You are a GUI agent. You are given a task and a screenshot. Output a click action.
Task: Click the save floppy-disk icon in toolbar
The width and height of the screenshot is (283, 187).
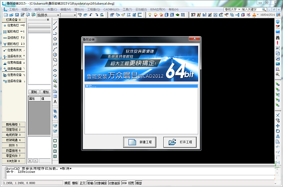pyautogui.click(x=17, y=15)
